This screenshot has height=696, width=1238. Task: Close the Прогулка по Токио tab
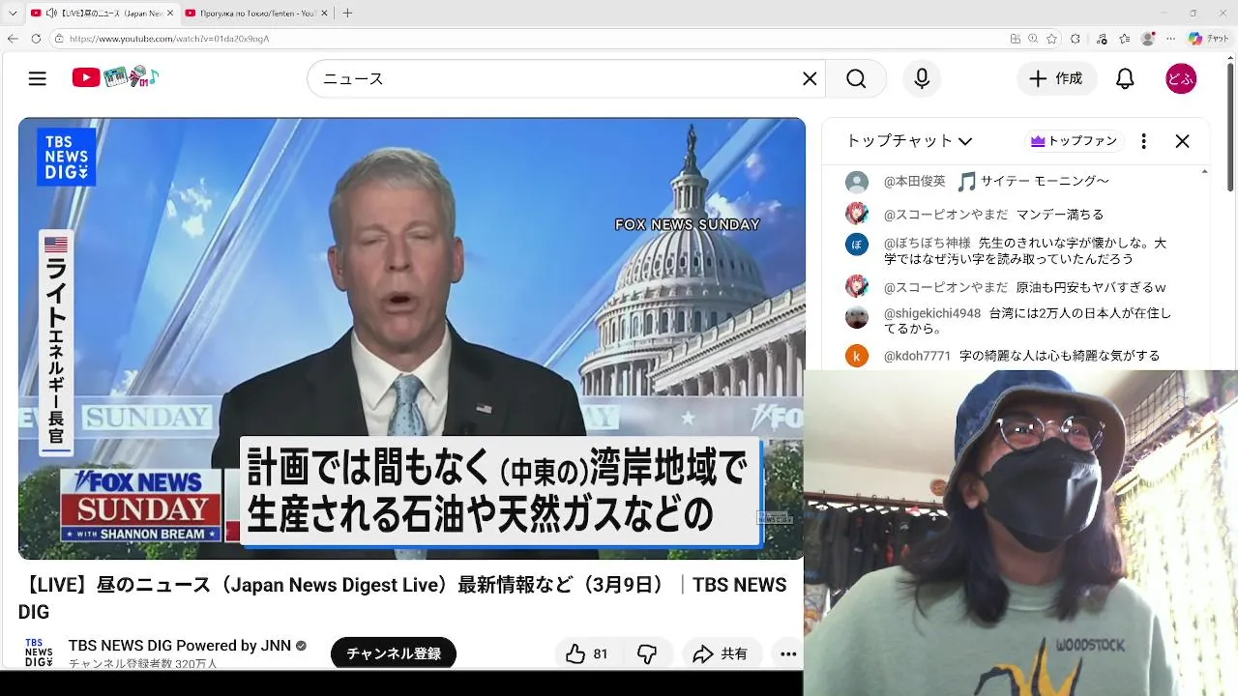point(324,13)
